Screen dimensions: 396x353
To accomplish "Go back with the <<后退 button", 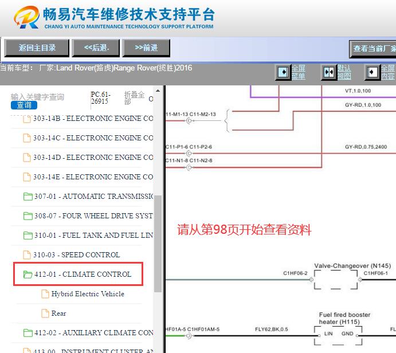I will [x=96, y=48].
